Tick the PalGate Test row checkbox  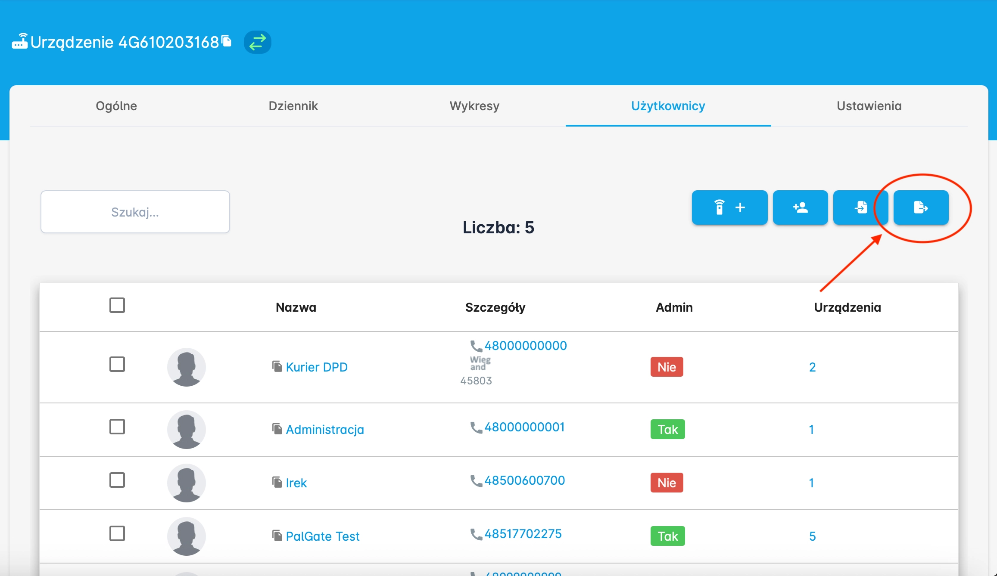click(x=117, y=533)
